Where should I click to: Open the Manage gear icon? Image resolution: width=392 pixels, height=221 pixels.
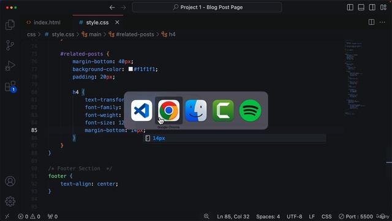tap(10, 201)
